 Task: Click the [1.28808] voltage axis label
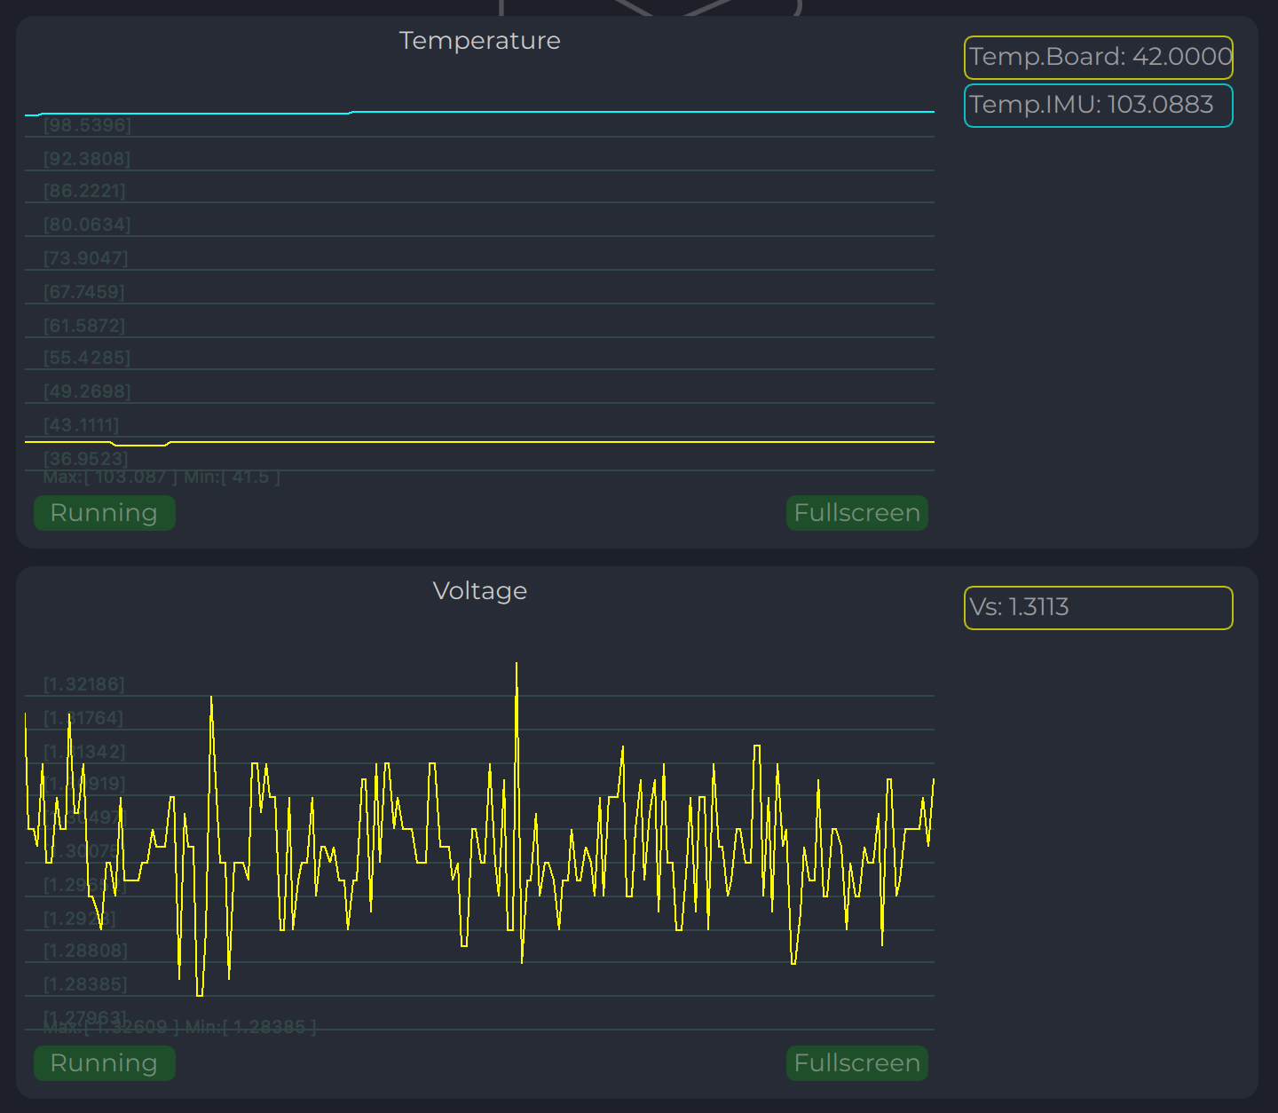tap(86, 951)
